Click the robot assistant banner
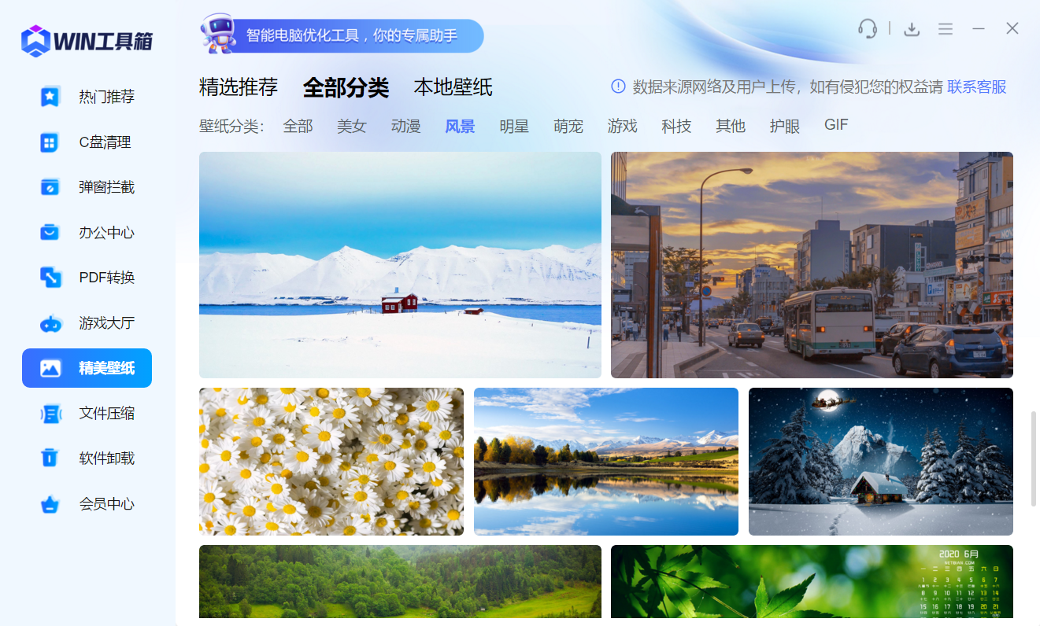 point(342,35)
